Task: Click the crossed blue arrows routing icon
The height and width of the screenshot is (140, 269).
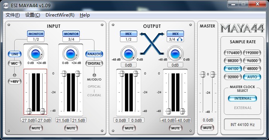Action: (x=152, y=43)
